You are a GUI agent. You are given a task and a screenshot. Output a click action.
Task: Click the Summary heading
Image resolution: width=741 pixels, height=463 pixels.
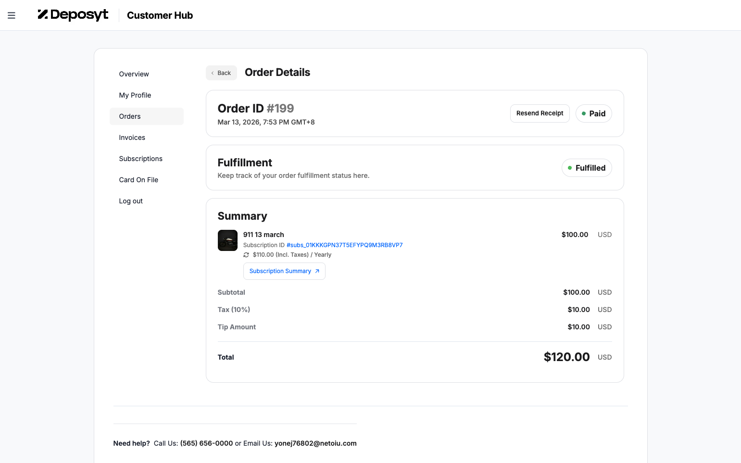pyautogui.click(x=242, y=216)
